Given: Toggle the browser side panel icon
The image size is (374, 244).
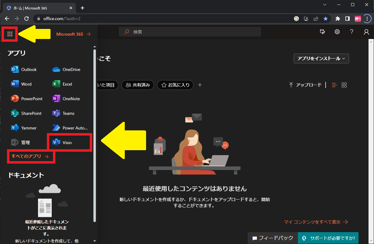Looking at the screenshot, I should (347, 19).
